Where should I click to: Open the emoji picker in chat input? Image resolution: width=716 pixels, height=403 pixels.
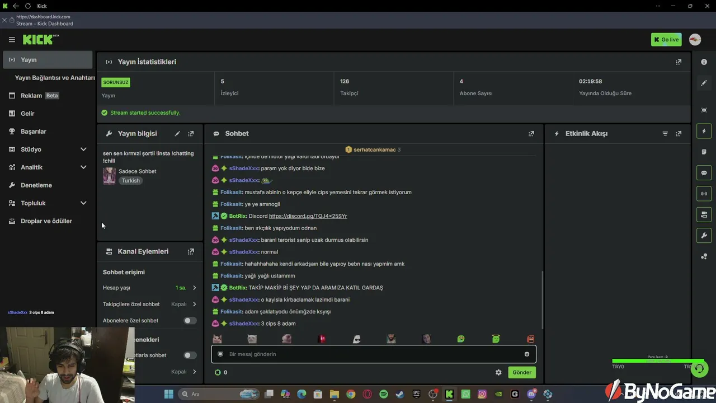pos(527,354)
